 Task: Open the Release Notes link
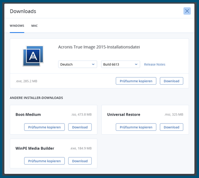tap(154, 65)
